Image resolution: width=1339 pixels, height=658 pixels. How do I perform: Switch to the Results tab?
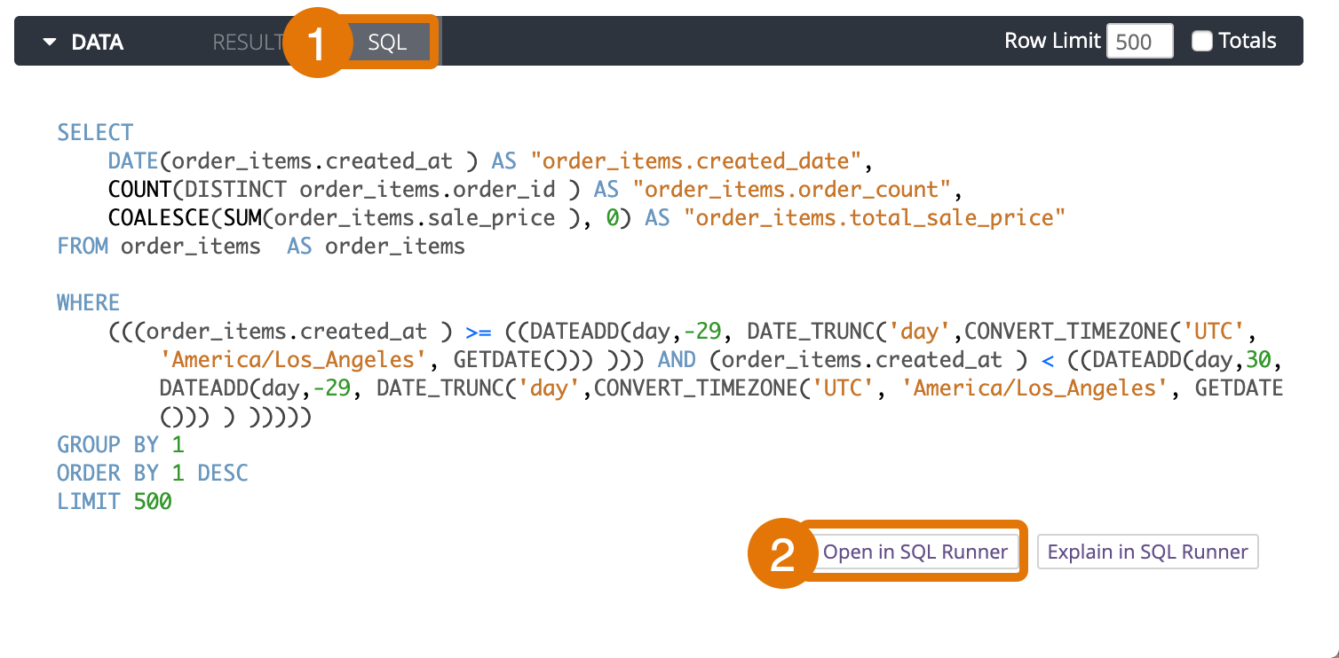(247, 42)
